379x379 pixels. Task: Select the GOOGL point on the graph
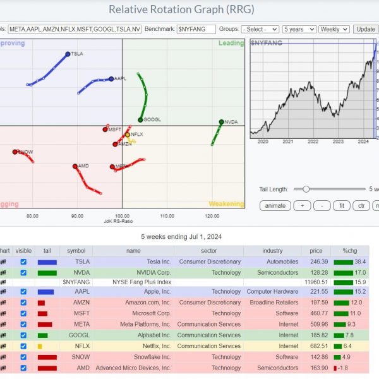click(x=140, y=120)
